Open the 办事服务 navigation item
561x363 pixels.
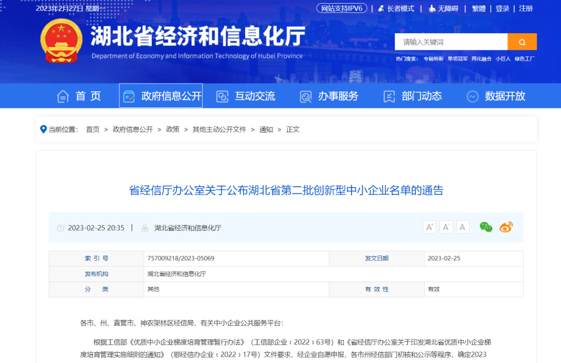point(329,96)
